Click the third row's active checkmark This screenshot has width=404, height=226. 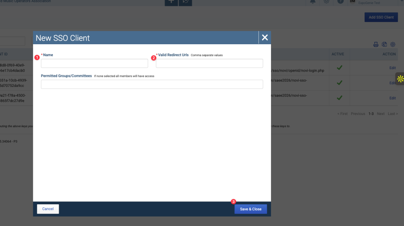tap(339, 98)
